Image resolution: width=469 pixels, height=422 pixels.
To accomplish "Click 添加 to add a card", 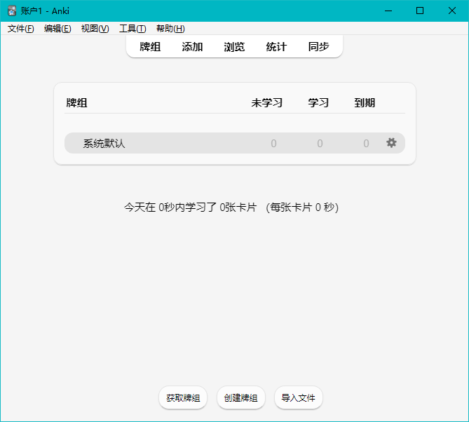I will click(192, 47).
